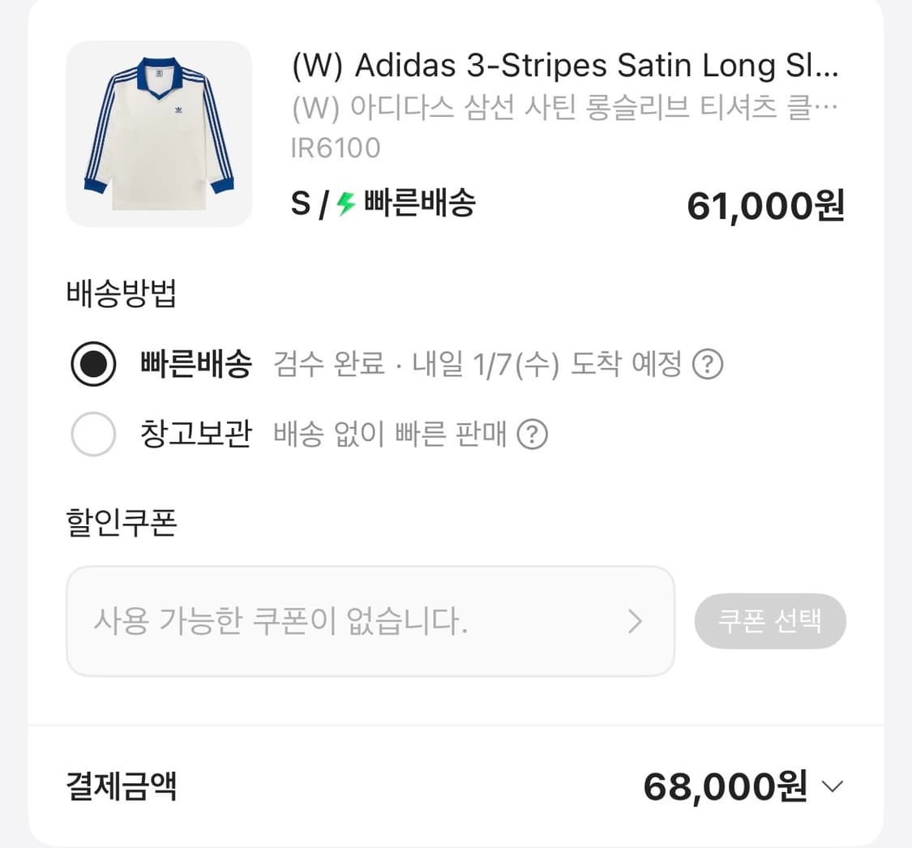Click the 쿠폰 선택 coupon select button
The image size is (912, 848).
tap(770, 620)
